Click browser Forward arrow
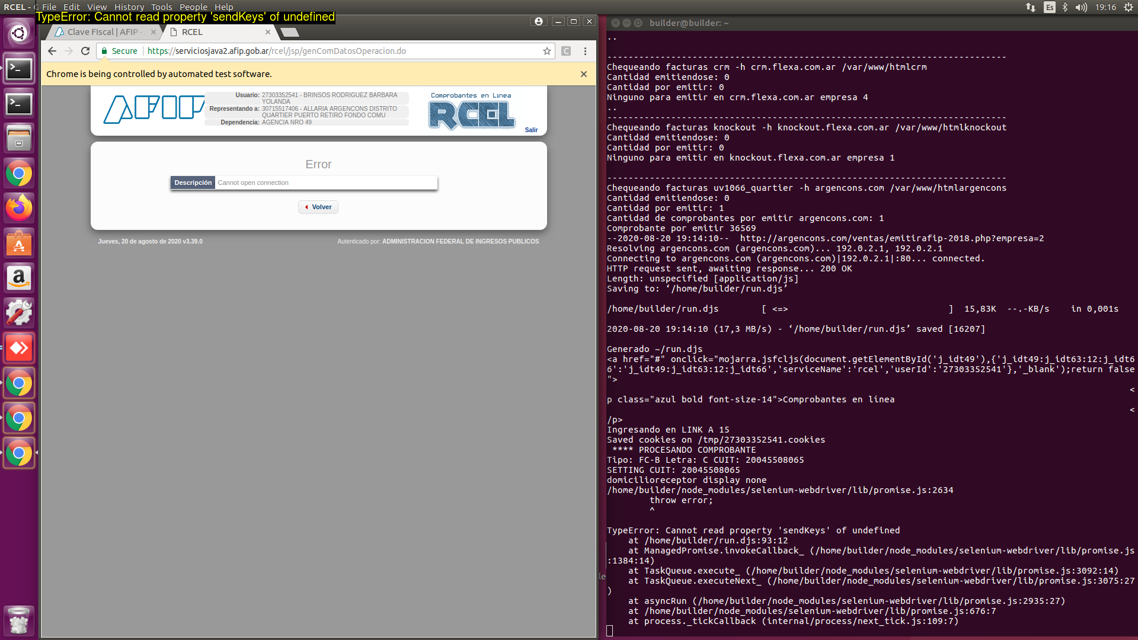Image resolution: width=1138 pixels, height=640 pixels. (x=69, y=51)
